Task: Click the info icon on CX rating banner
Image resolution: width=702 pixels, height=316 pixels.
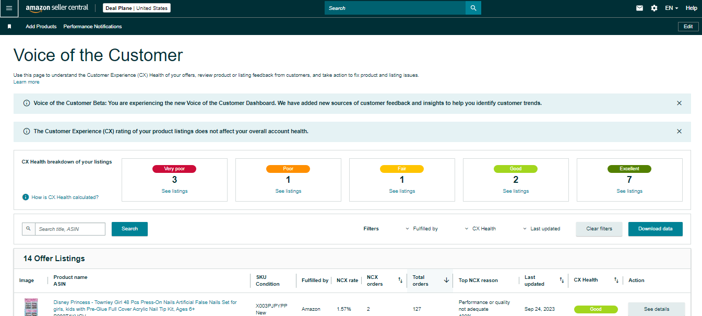Action: 27,131
